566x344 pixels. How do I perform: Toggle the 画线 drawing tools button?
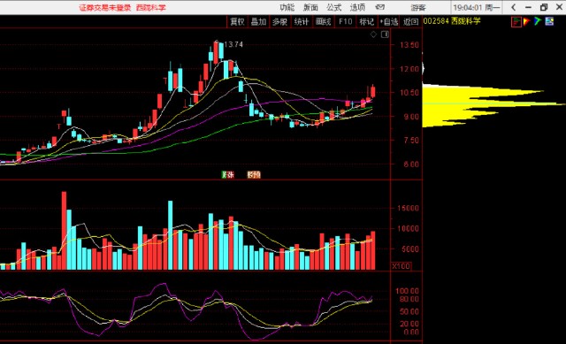tap(323, 21)
